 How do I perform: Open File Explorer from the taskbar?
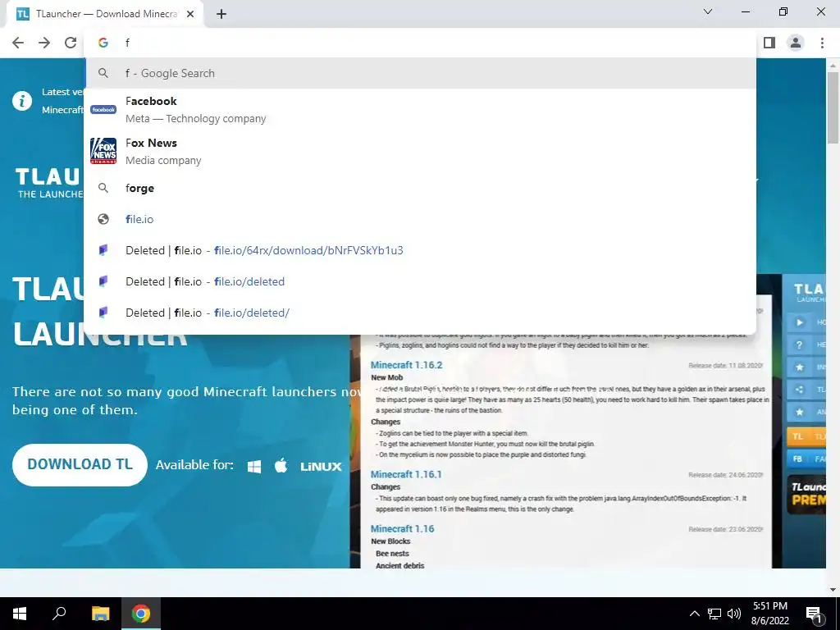click(x=100, y=614)
